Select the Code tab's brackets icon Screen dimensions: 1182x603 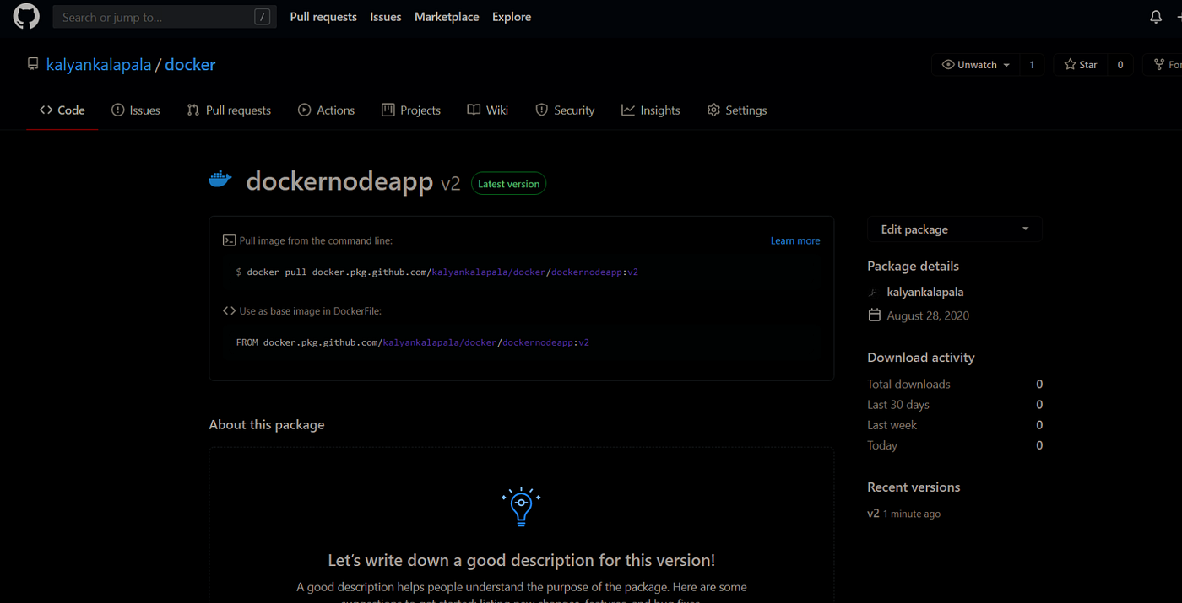46,110
